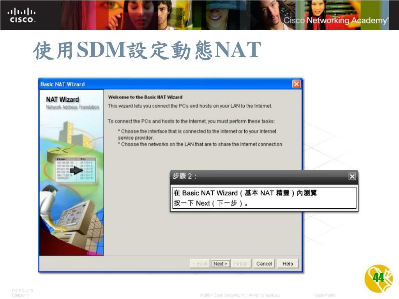Click the 'Network Address Translation' subtitle
The width and height of the screenshot is (399, 299).
click(72, 107)
